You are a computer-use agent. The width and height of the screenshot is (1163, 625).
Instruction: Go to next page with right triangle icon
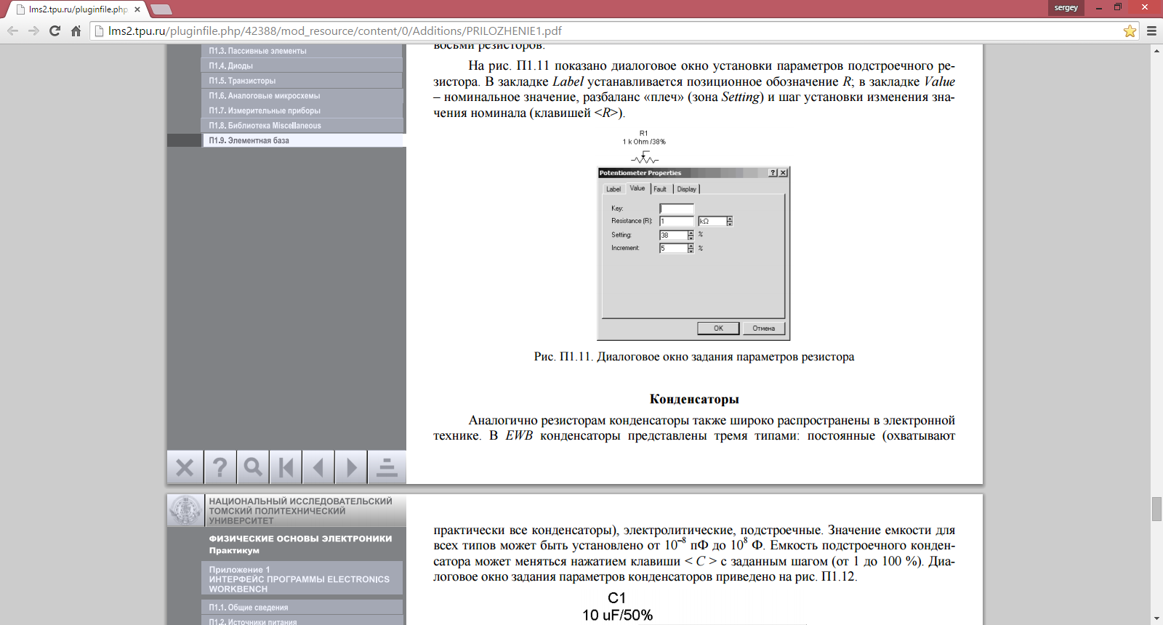click(x=351, y=467)
